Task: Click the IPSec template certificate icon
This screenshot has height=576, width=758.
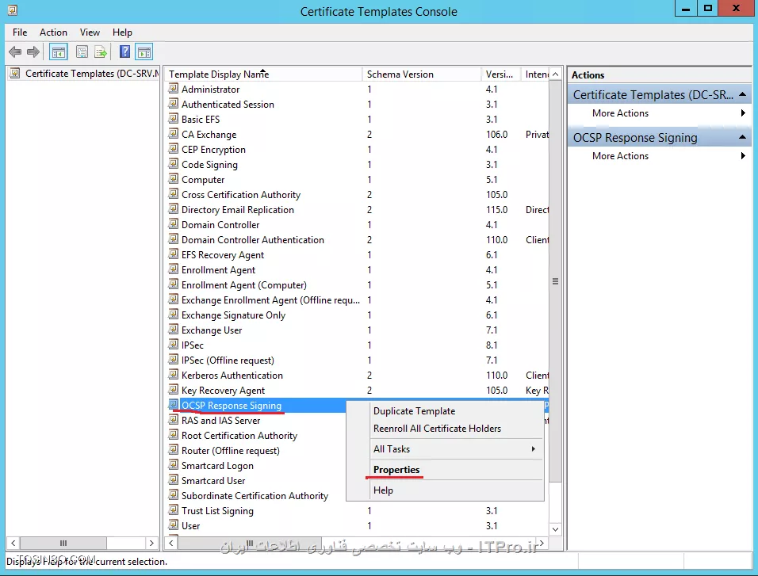Action: (173, 345)
